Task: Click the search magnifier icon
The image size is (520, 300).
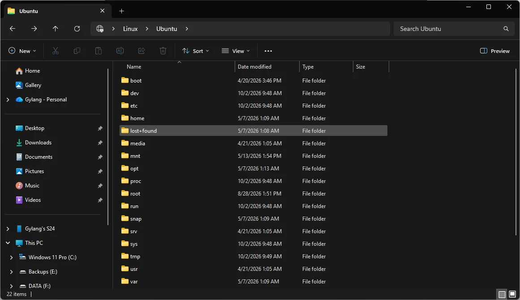Action: tap(506, 29)
